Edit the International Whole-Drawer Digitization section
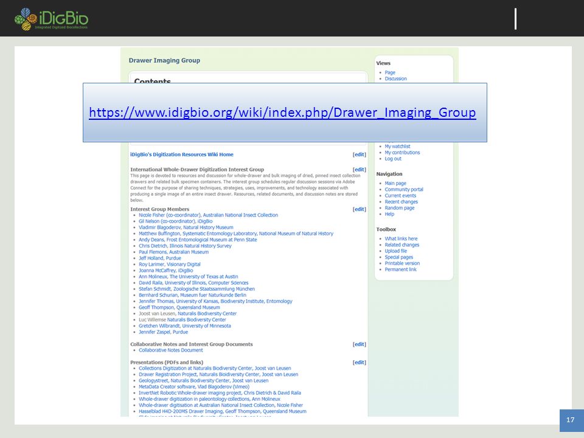This screenshot has height=438, width=584. (360, 170)
